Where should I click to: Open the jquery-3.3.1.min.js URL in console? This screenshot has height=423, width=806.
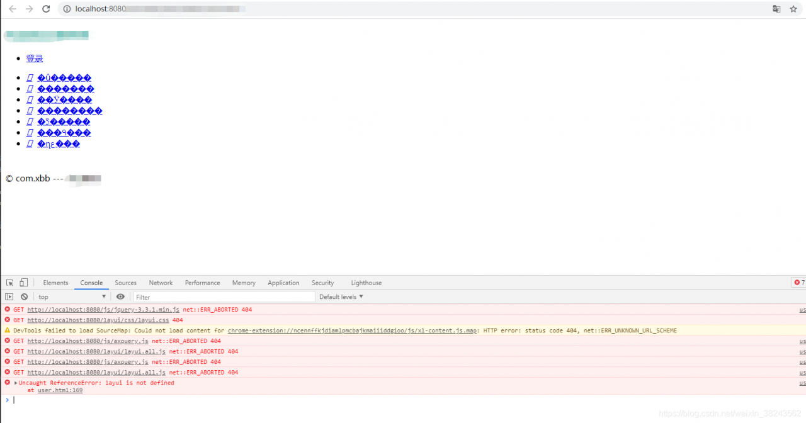103,310
